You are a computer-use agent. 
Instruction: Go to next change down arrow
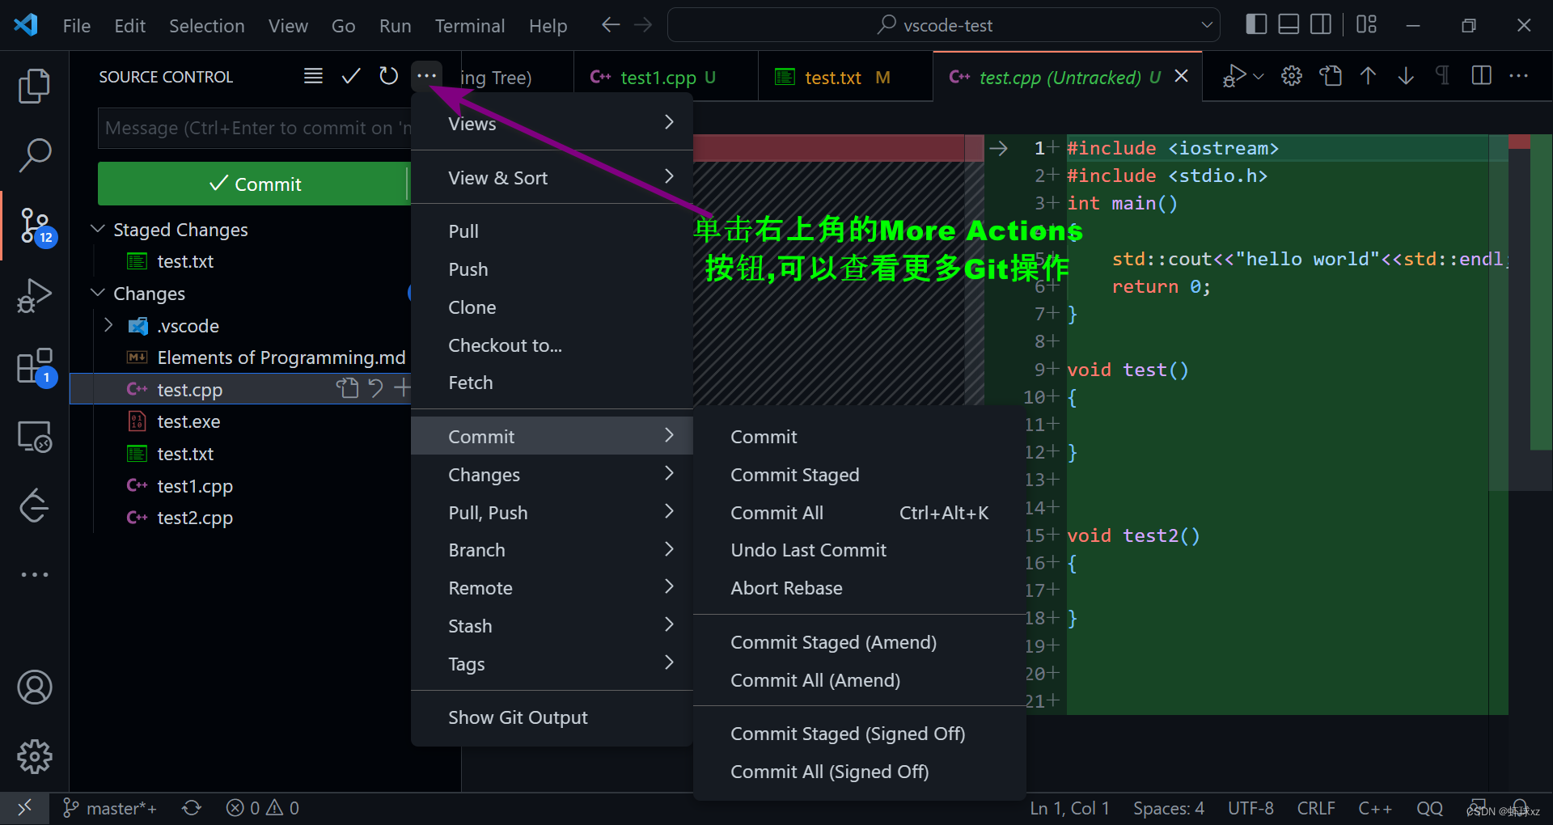(1406, 76)
